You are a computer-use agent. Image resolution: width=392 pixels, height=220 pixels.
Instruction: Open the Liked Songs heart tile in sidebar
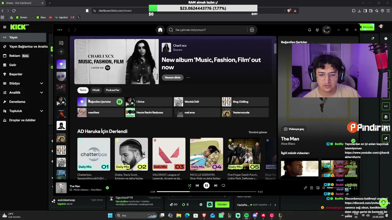point(61,64)
